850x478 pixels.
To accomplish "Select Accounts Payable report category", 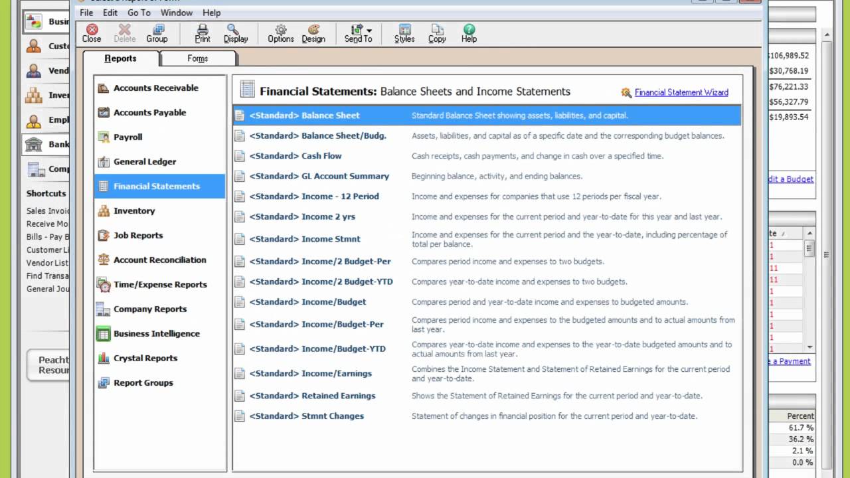I will tap(159, 112).
